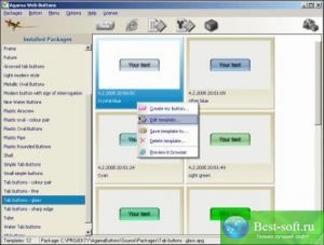Select the light green template thumbnail
The height and width of the screenshot is (245, 324).
tap(230, 147)
